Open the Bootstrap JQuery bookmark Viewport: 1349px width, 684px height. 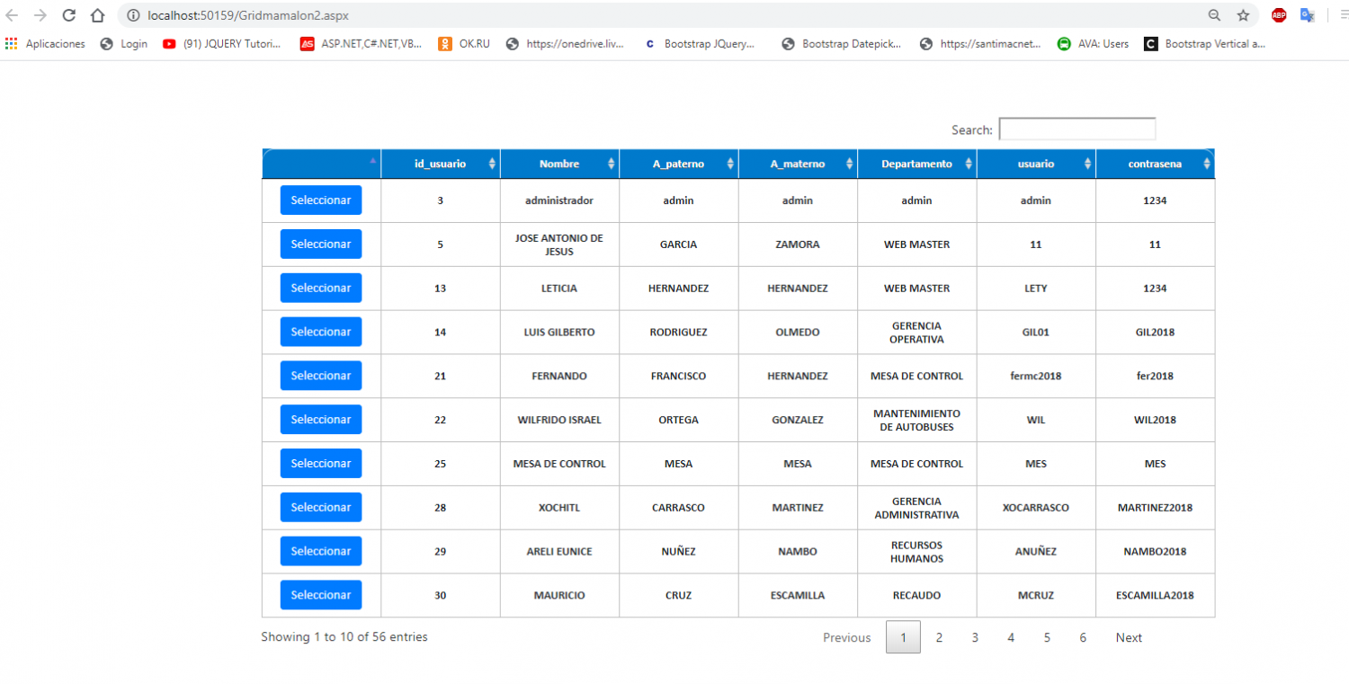click(700, 43)
